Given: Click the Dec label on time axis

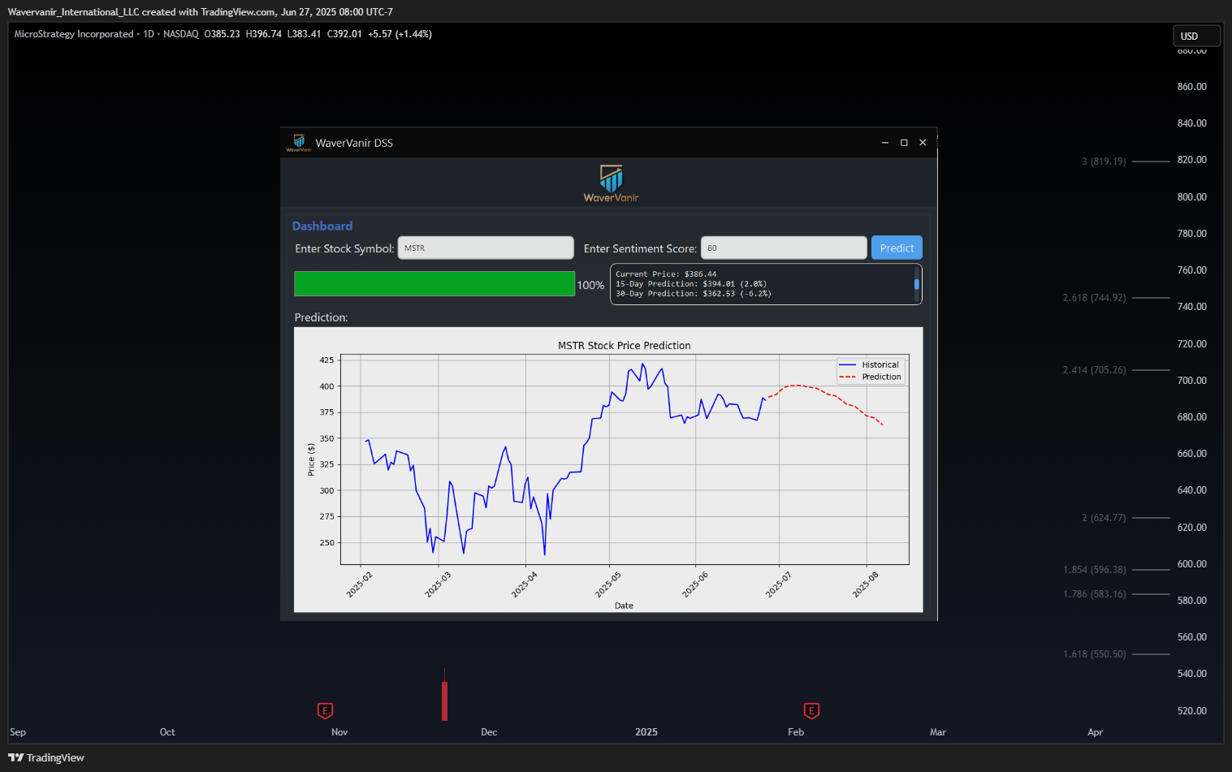Looking at the screenshot, I should tap(489, 732).
